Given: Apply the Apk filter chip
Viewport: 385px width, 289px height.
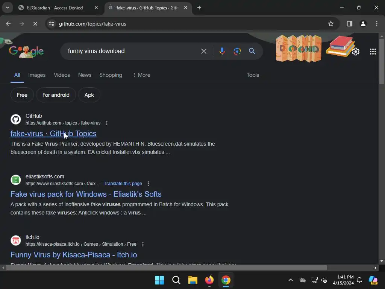Looking at the screenshot, I should (x=89, y=95).
